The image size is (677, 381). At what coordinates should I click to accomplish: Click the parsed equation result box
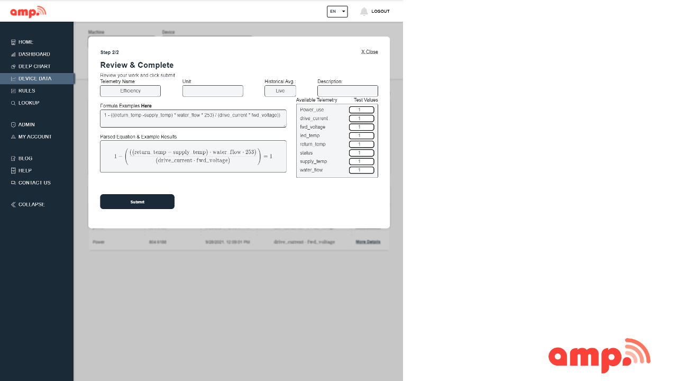(193, 156)
